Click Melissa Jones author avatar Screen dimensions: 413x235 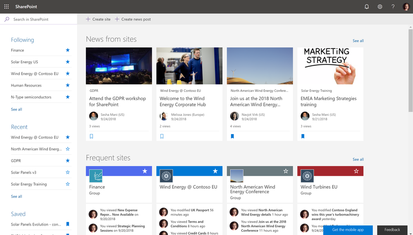(164, 116)
